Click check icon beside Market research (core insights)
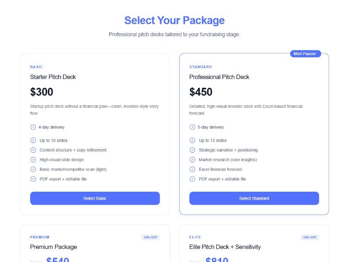The image size is (349, 262). 192,159
